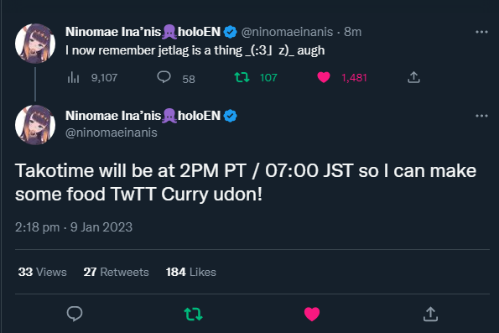The width and height of the screenshot is (499, 333).
Task: Open @ninomaeinanis handle in first tweet header
Action: [287, 32]
